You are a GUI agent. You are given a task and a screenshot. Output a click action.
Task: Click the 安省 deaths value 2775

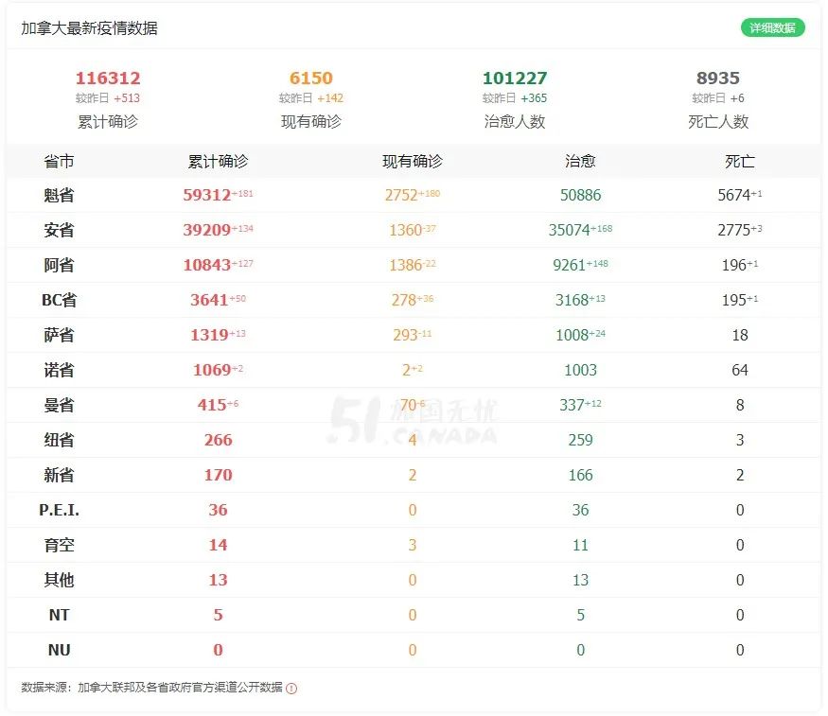[x=734, y=230]
